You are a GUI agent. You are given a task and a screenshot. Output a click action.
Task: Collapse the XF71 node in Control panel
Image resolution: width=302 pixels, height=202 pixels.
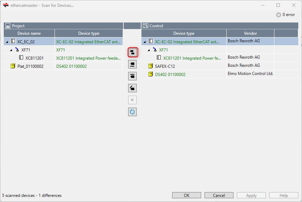(149, 50)
